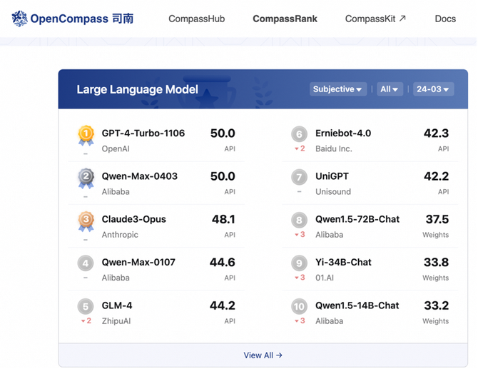478x369 pixels.
Task: Click the Large Language Model heading
Action: (x=137, y=89)
